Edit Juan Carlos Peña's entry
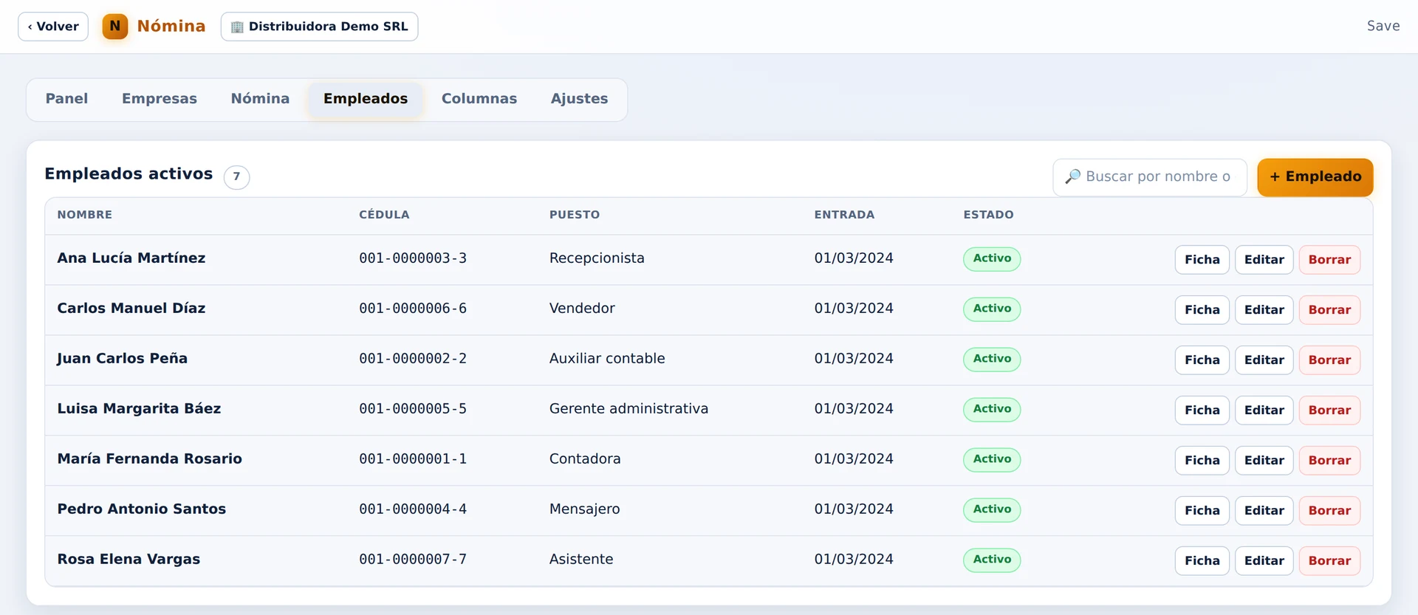Viewport: 1418px width, 615px height. [x=1264, y=360]
